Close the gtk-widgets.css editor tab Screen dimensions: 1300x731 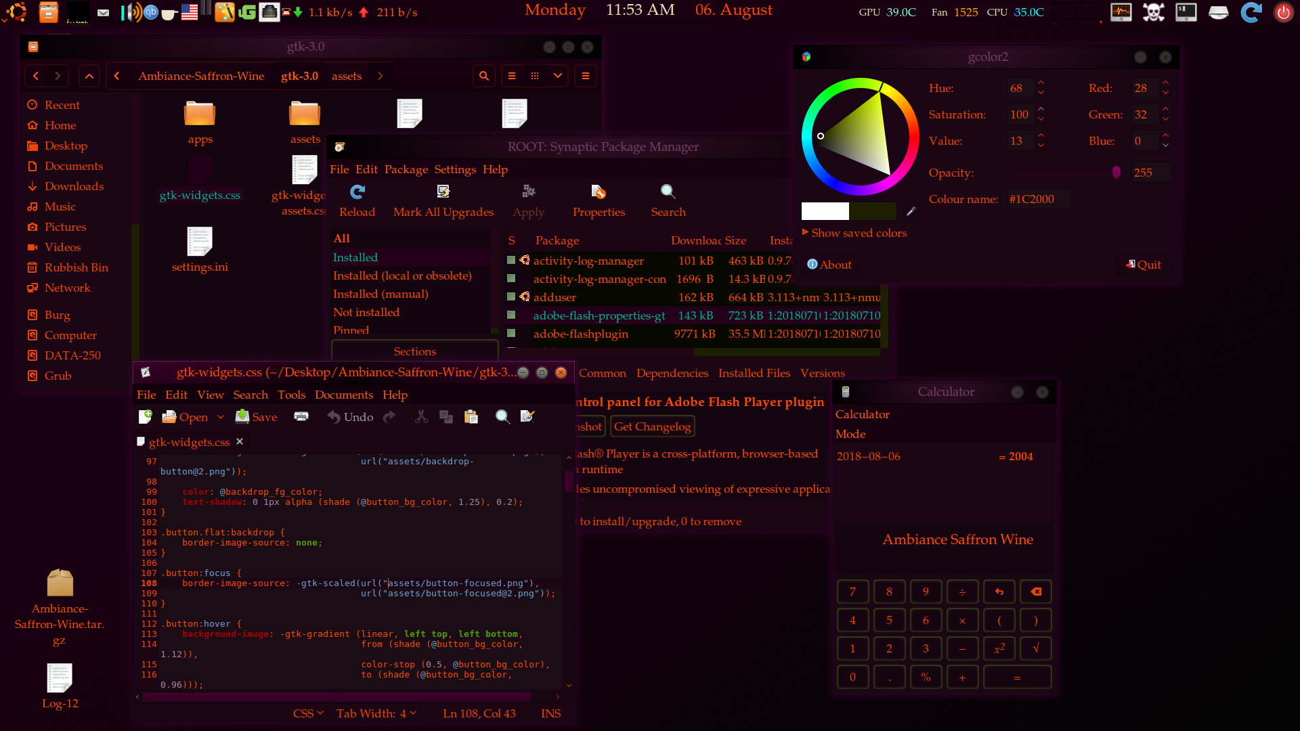pyautogui.click(x=239, y=441)
